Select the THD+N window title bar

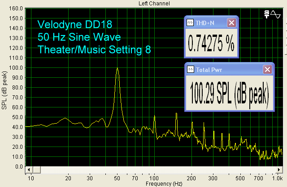[210, 22]
